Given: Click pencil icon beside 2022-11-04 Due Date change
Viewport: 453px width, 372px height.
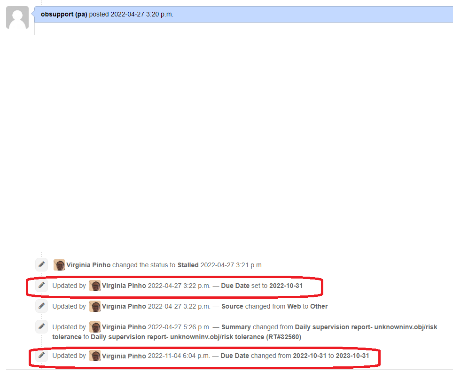Looking at the screenshot, I should tap(42, 356).
